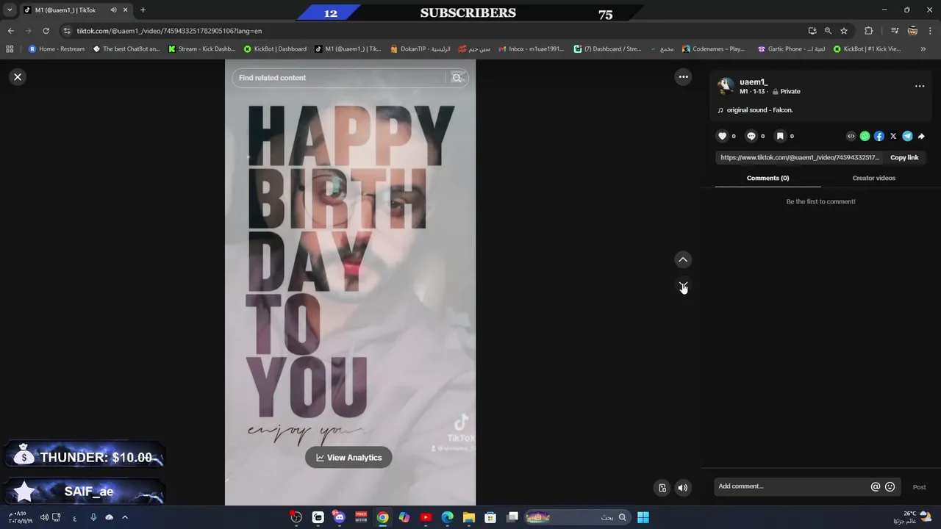The image size is (941, 529).
Task: View site information icon in the address bar
Action: 67,31
